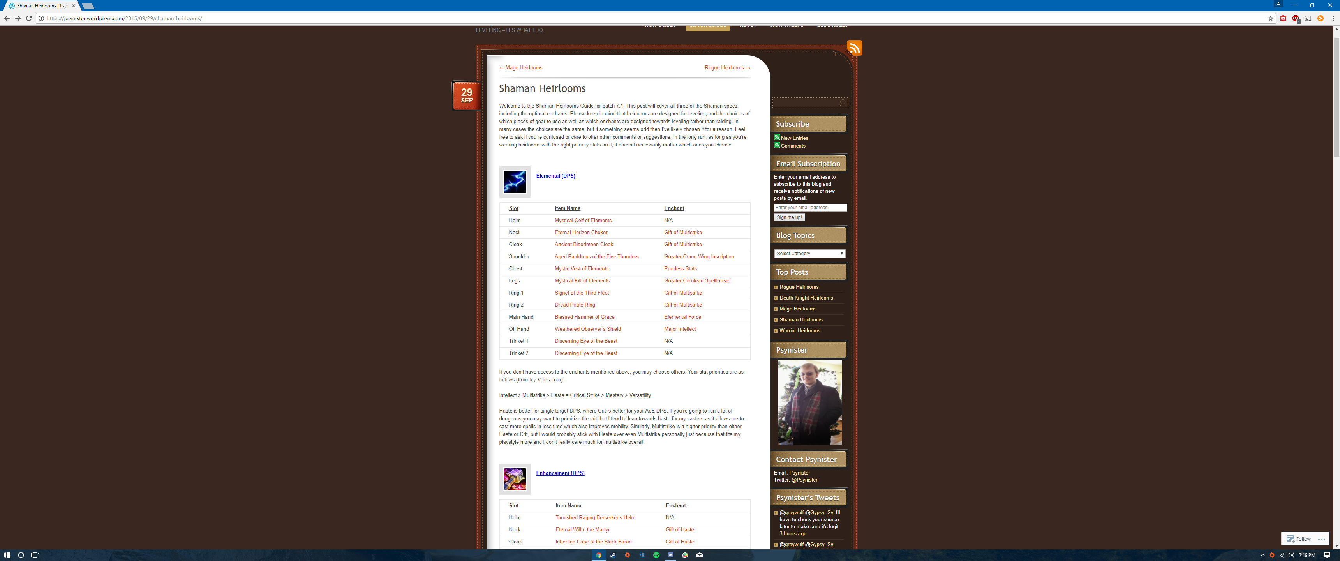1340x561 pixels.
Task: Open Battle.net from the taskbar
Action: pyautogui.click(x=642, y=555)
